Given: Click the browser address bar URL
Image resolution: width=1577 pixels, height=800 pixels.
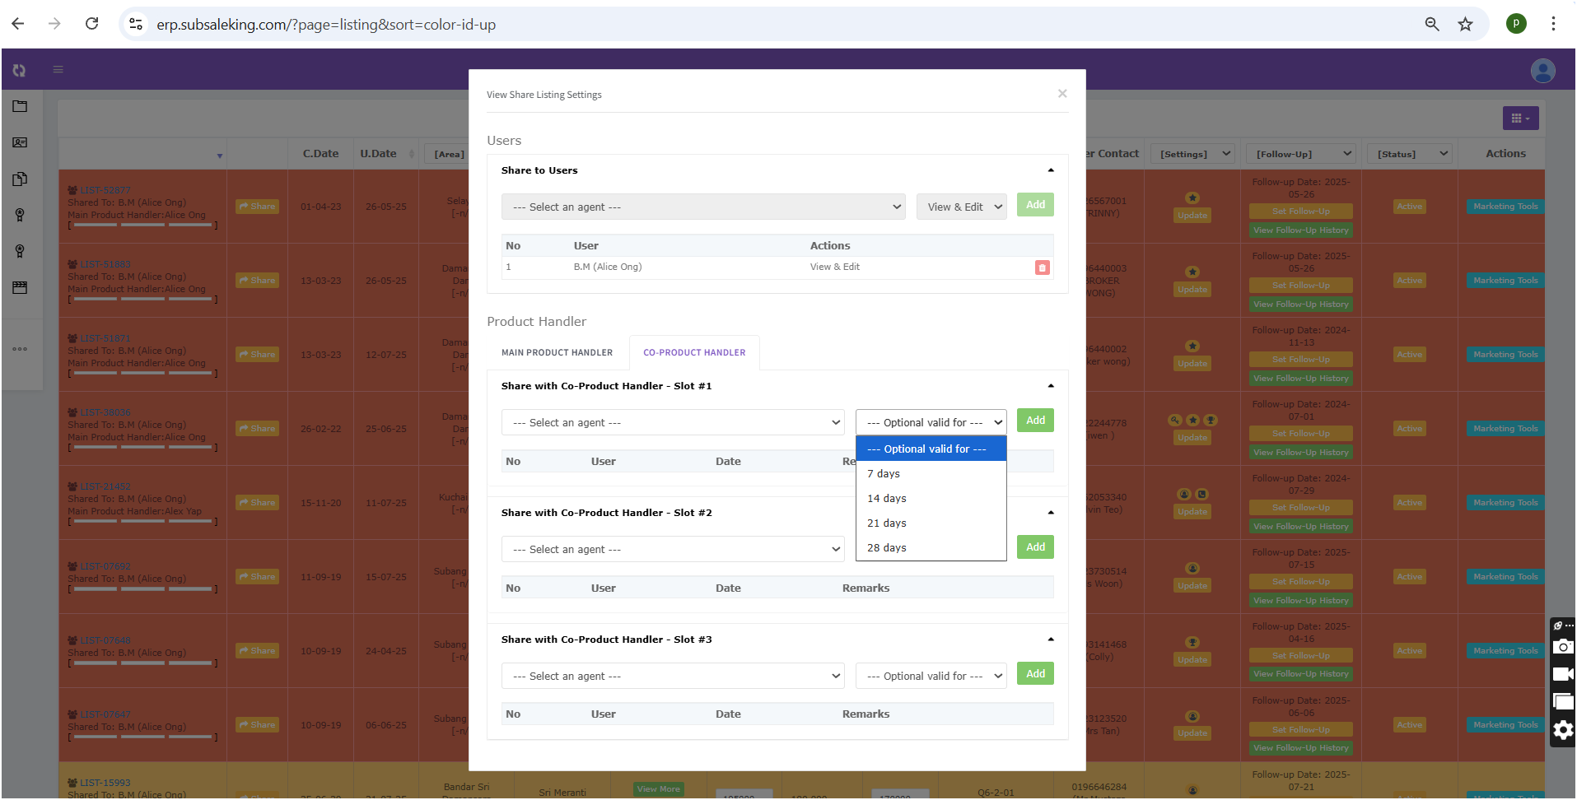Looking at the screenshot, I should click(x=326, y=25).
